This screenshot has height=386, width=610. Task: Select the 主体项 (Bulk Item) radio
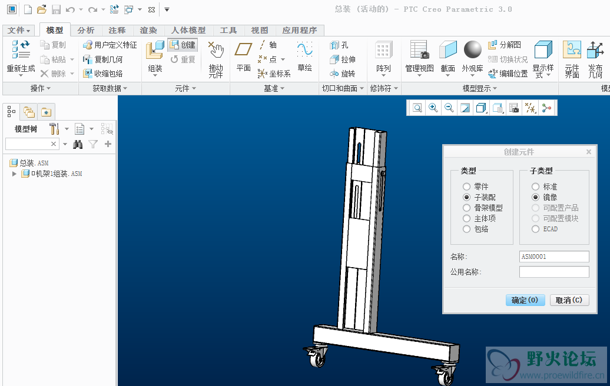coord(467,218)
